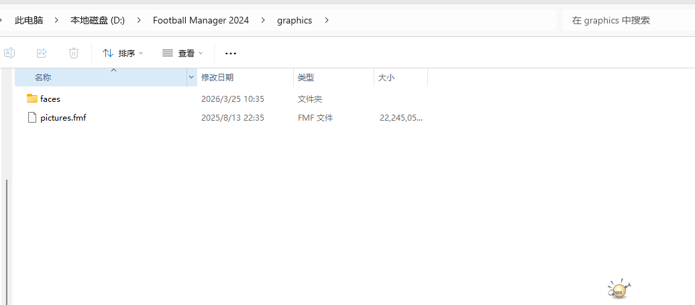Viewport: 695px width, 305px height.
Task: Click the 文件夹 type cell
Action: point(310,99)
